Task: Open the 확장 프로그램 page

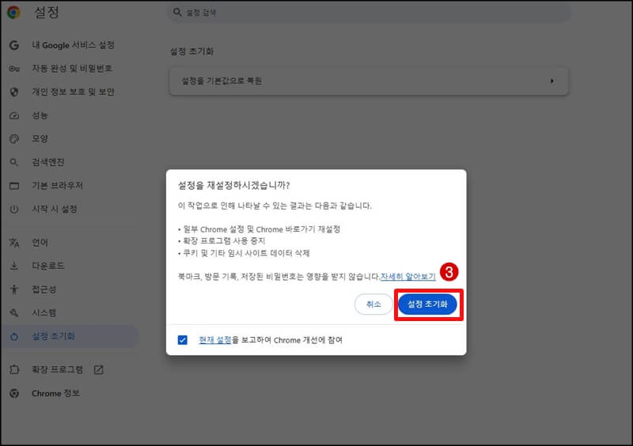Action: tap(57, 369)
